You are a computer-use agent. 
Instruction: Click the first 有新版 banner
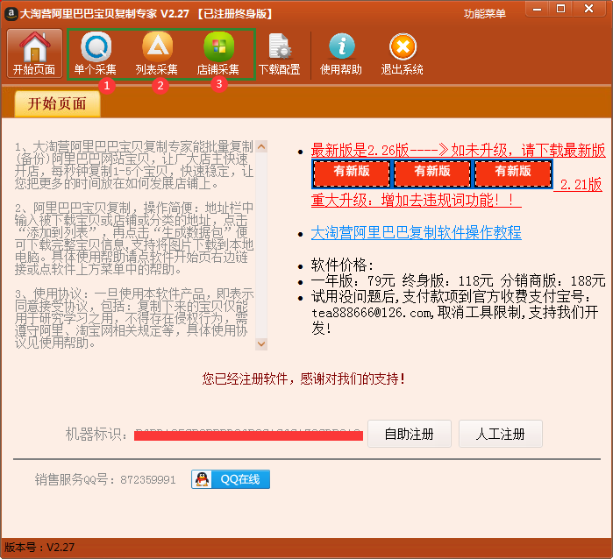[352, 173]
